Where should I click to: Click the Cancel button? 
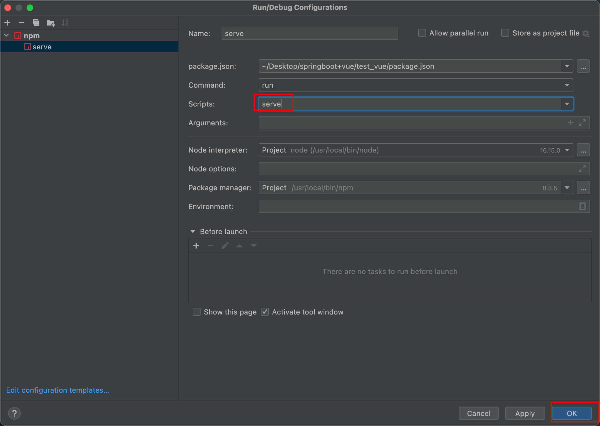click(478, 413)
